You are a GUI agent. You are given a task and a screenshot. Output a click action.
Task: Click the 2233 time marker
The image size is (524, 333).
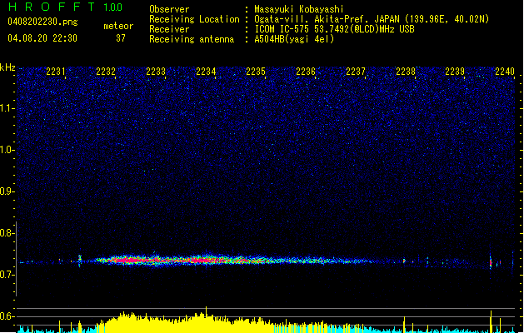(x=156, y=72)
